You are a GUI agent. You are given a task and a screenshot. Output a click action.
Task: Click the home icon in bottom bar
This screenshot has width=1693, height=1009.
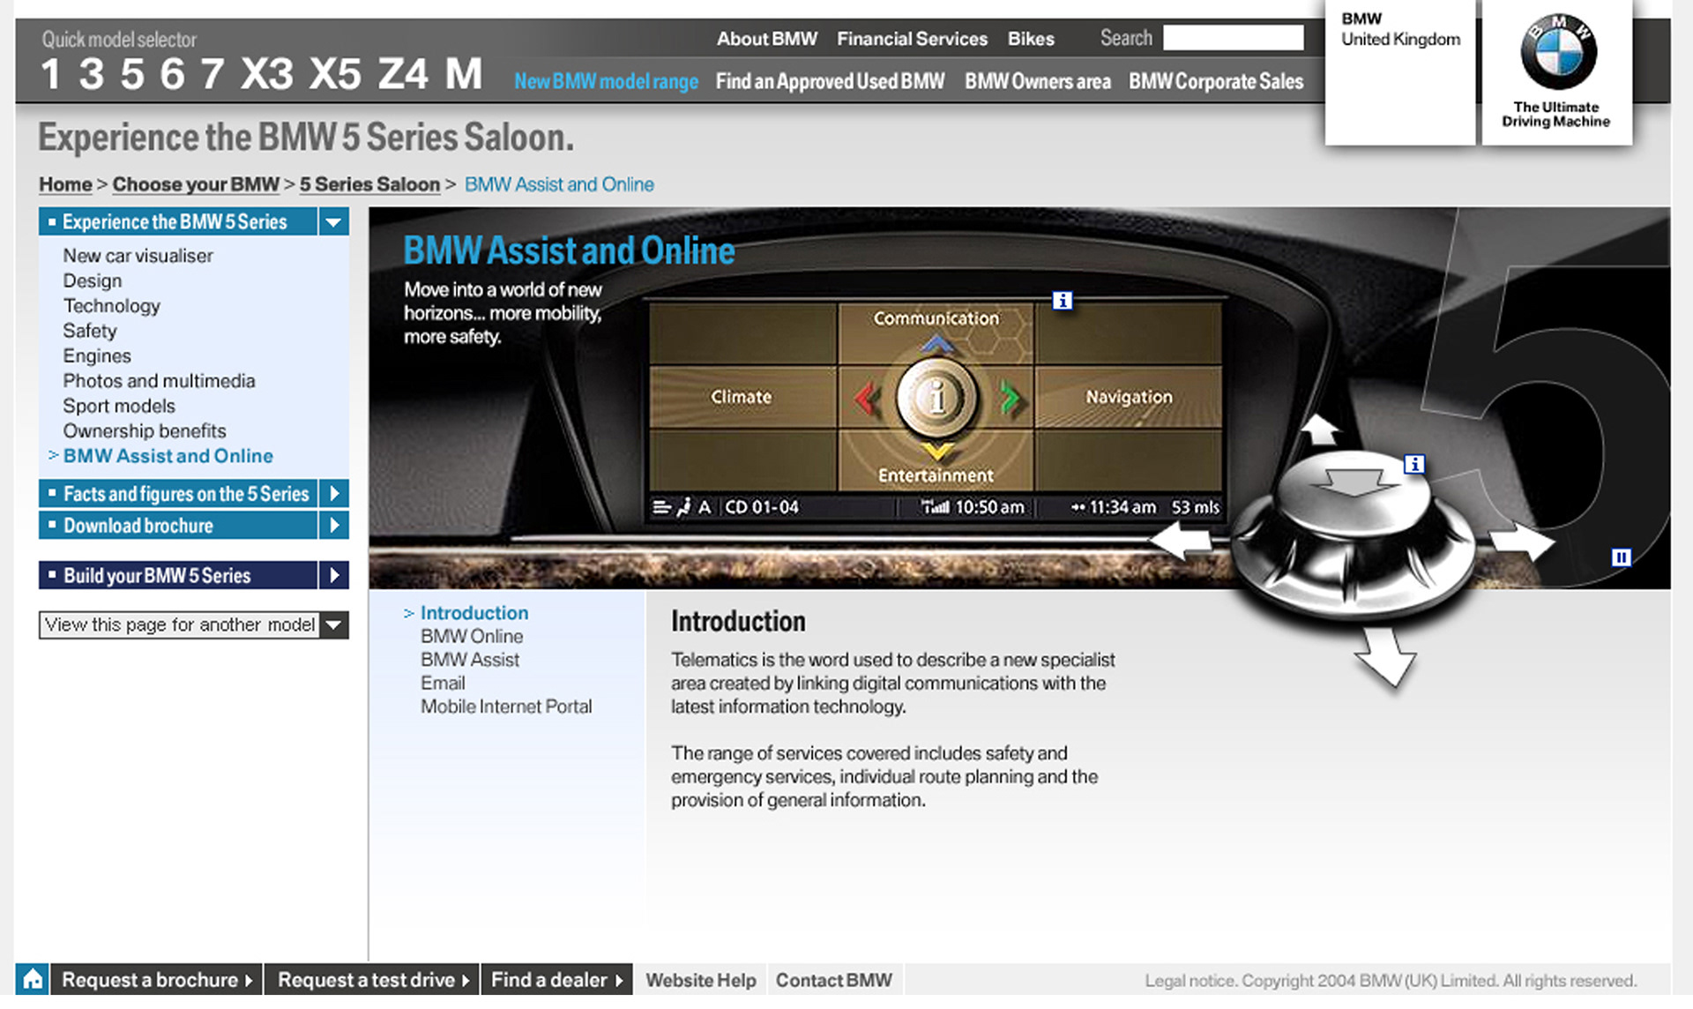33,979
